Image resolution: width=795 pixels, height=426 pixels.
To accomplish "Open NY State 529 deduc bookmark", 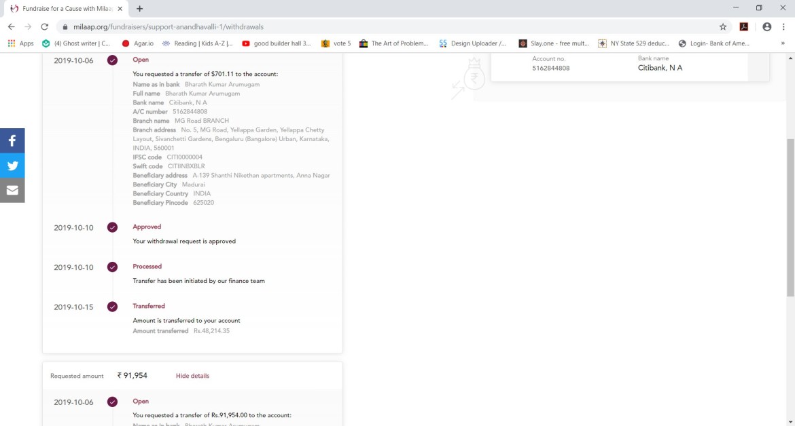I will (634, 43).
